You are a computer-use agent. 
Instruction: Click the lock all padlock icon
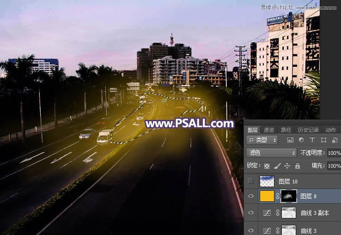tap(297, 166)
